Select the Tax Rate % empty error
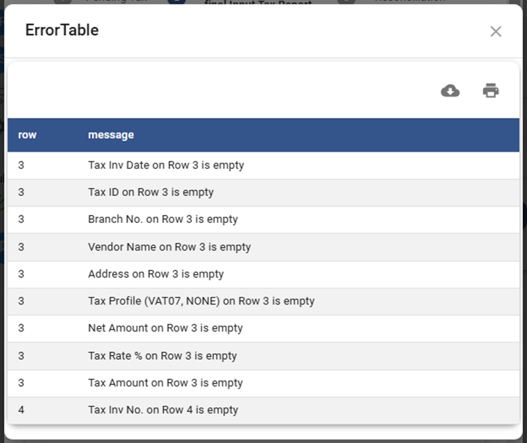This screenshot has height=443, width=527. click(x=162, y=356)
